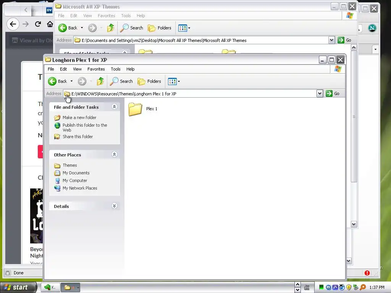391x293 pixels.
Task: Click scroll down arrow in Microsoft All XP Themes window
Action: [x=354, y=224]
